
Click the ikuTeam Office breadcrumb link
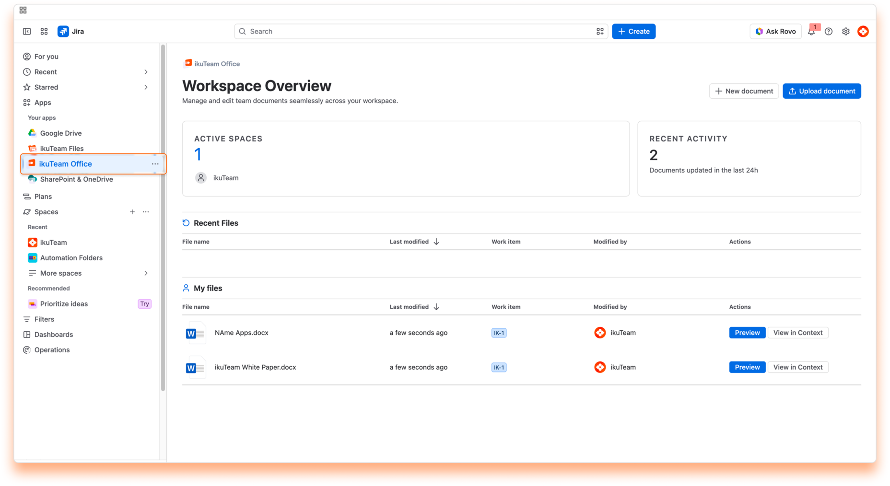click(x=217, y=64)
